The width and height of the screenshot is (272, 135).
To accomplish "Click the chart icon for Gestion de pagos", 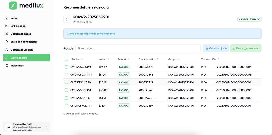I will (x=7, y=34).
